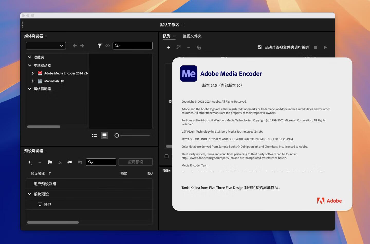
Task: Click the 版本 24.5 version text
Action: tap(222, 85)
